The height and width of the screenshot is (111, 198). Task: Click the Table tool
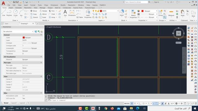80,17
